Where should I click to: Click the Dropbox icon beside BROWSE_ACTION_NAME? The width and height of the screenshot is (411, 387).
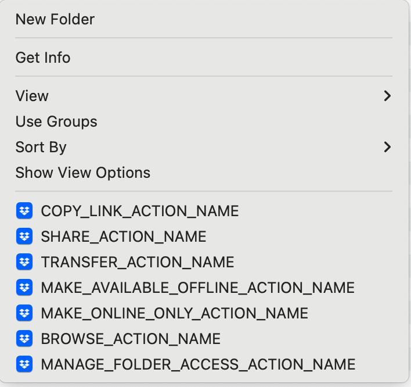coord(24,339)
